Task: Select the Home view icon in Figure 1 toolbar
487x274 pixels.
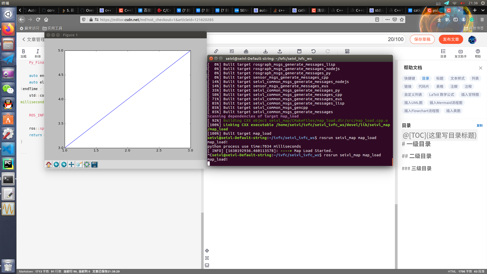Action: point(49,164)
